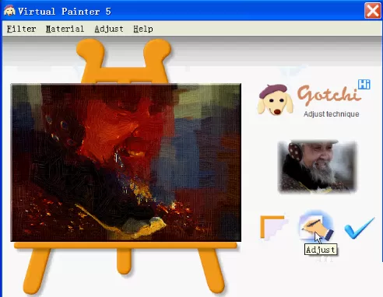Image resolution: width=383 pixels, height=297 pixels.
Task: Click the Virtual Painter title bar icon
Action: click(x=9, y=11)
